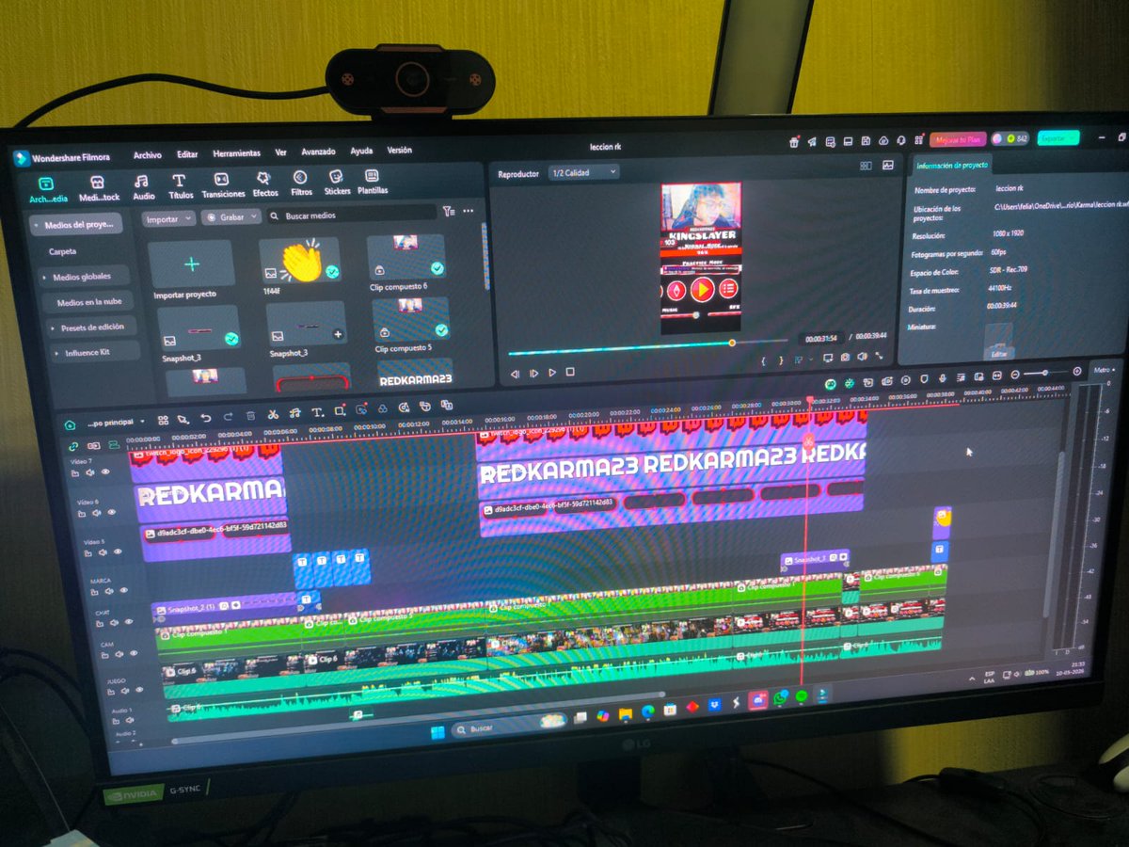Click the player playback progress slider
The width and height of the screenshot is (1129, 847).
click(x=647, y=347)
